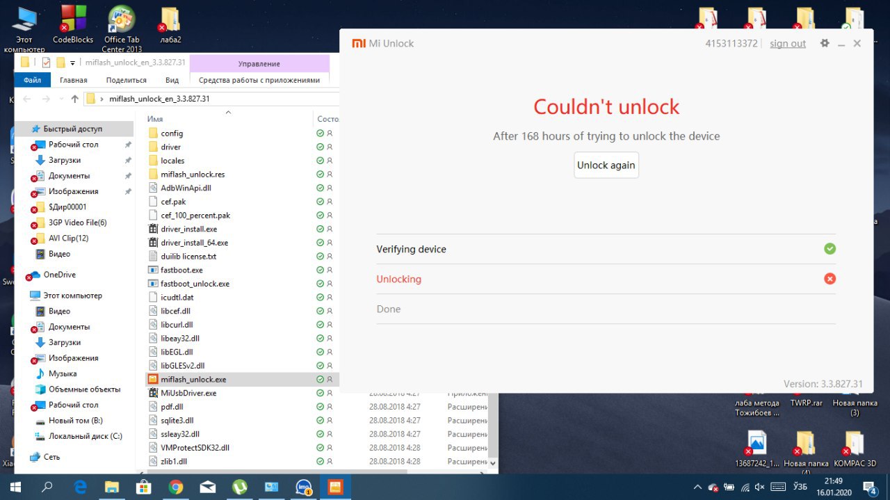The width and height of the screenshot is (890, 500).
Task: Select OneDrive in navigation pane
Action: tap(59, 275)
